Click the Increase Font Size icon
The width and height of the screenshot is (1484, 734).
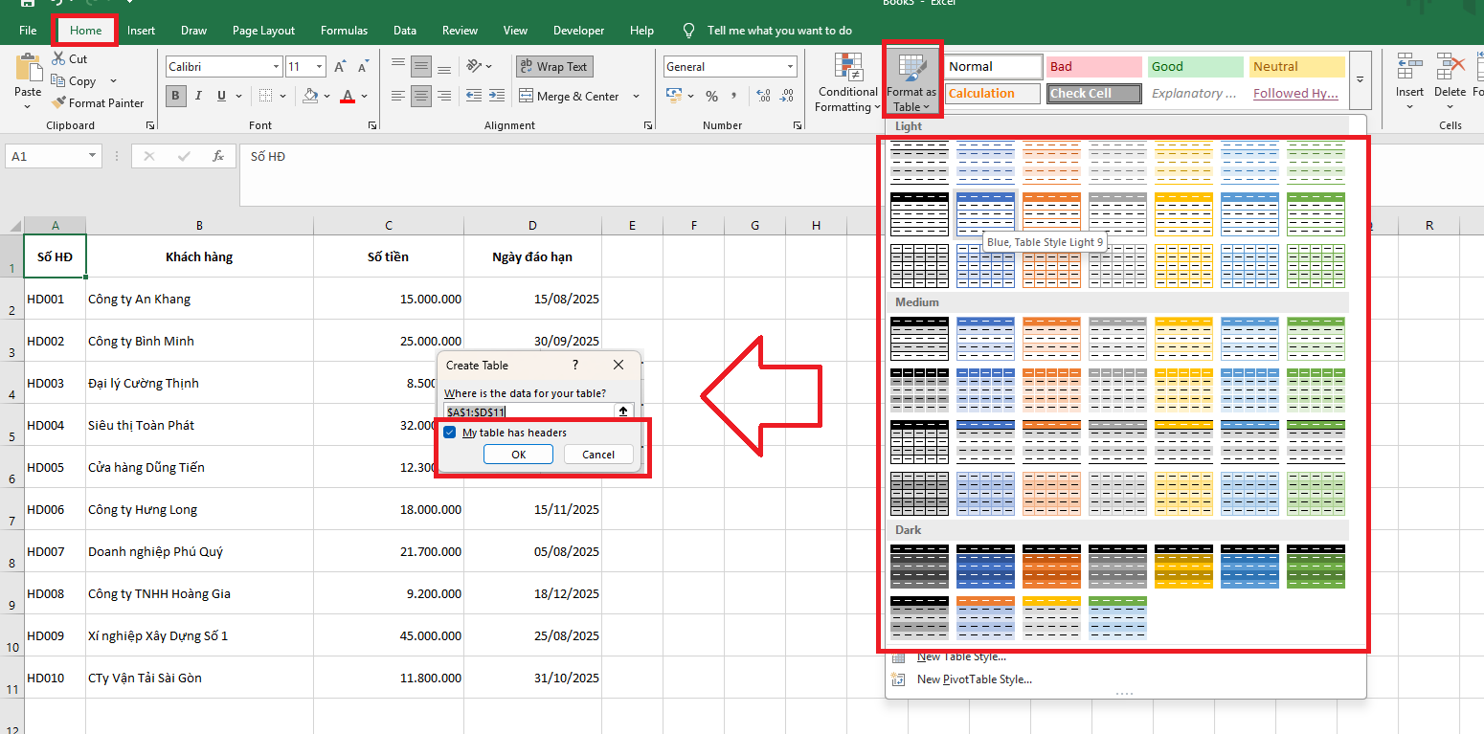point(340,67)
